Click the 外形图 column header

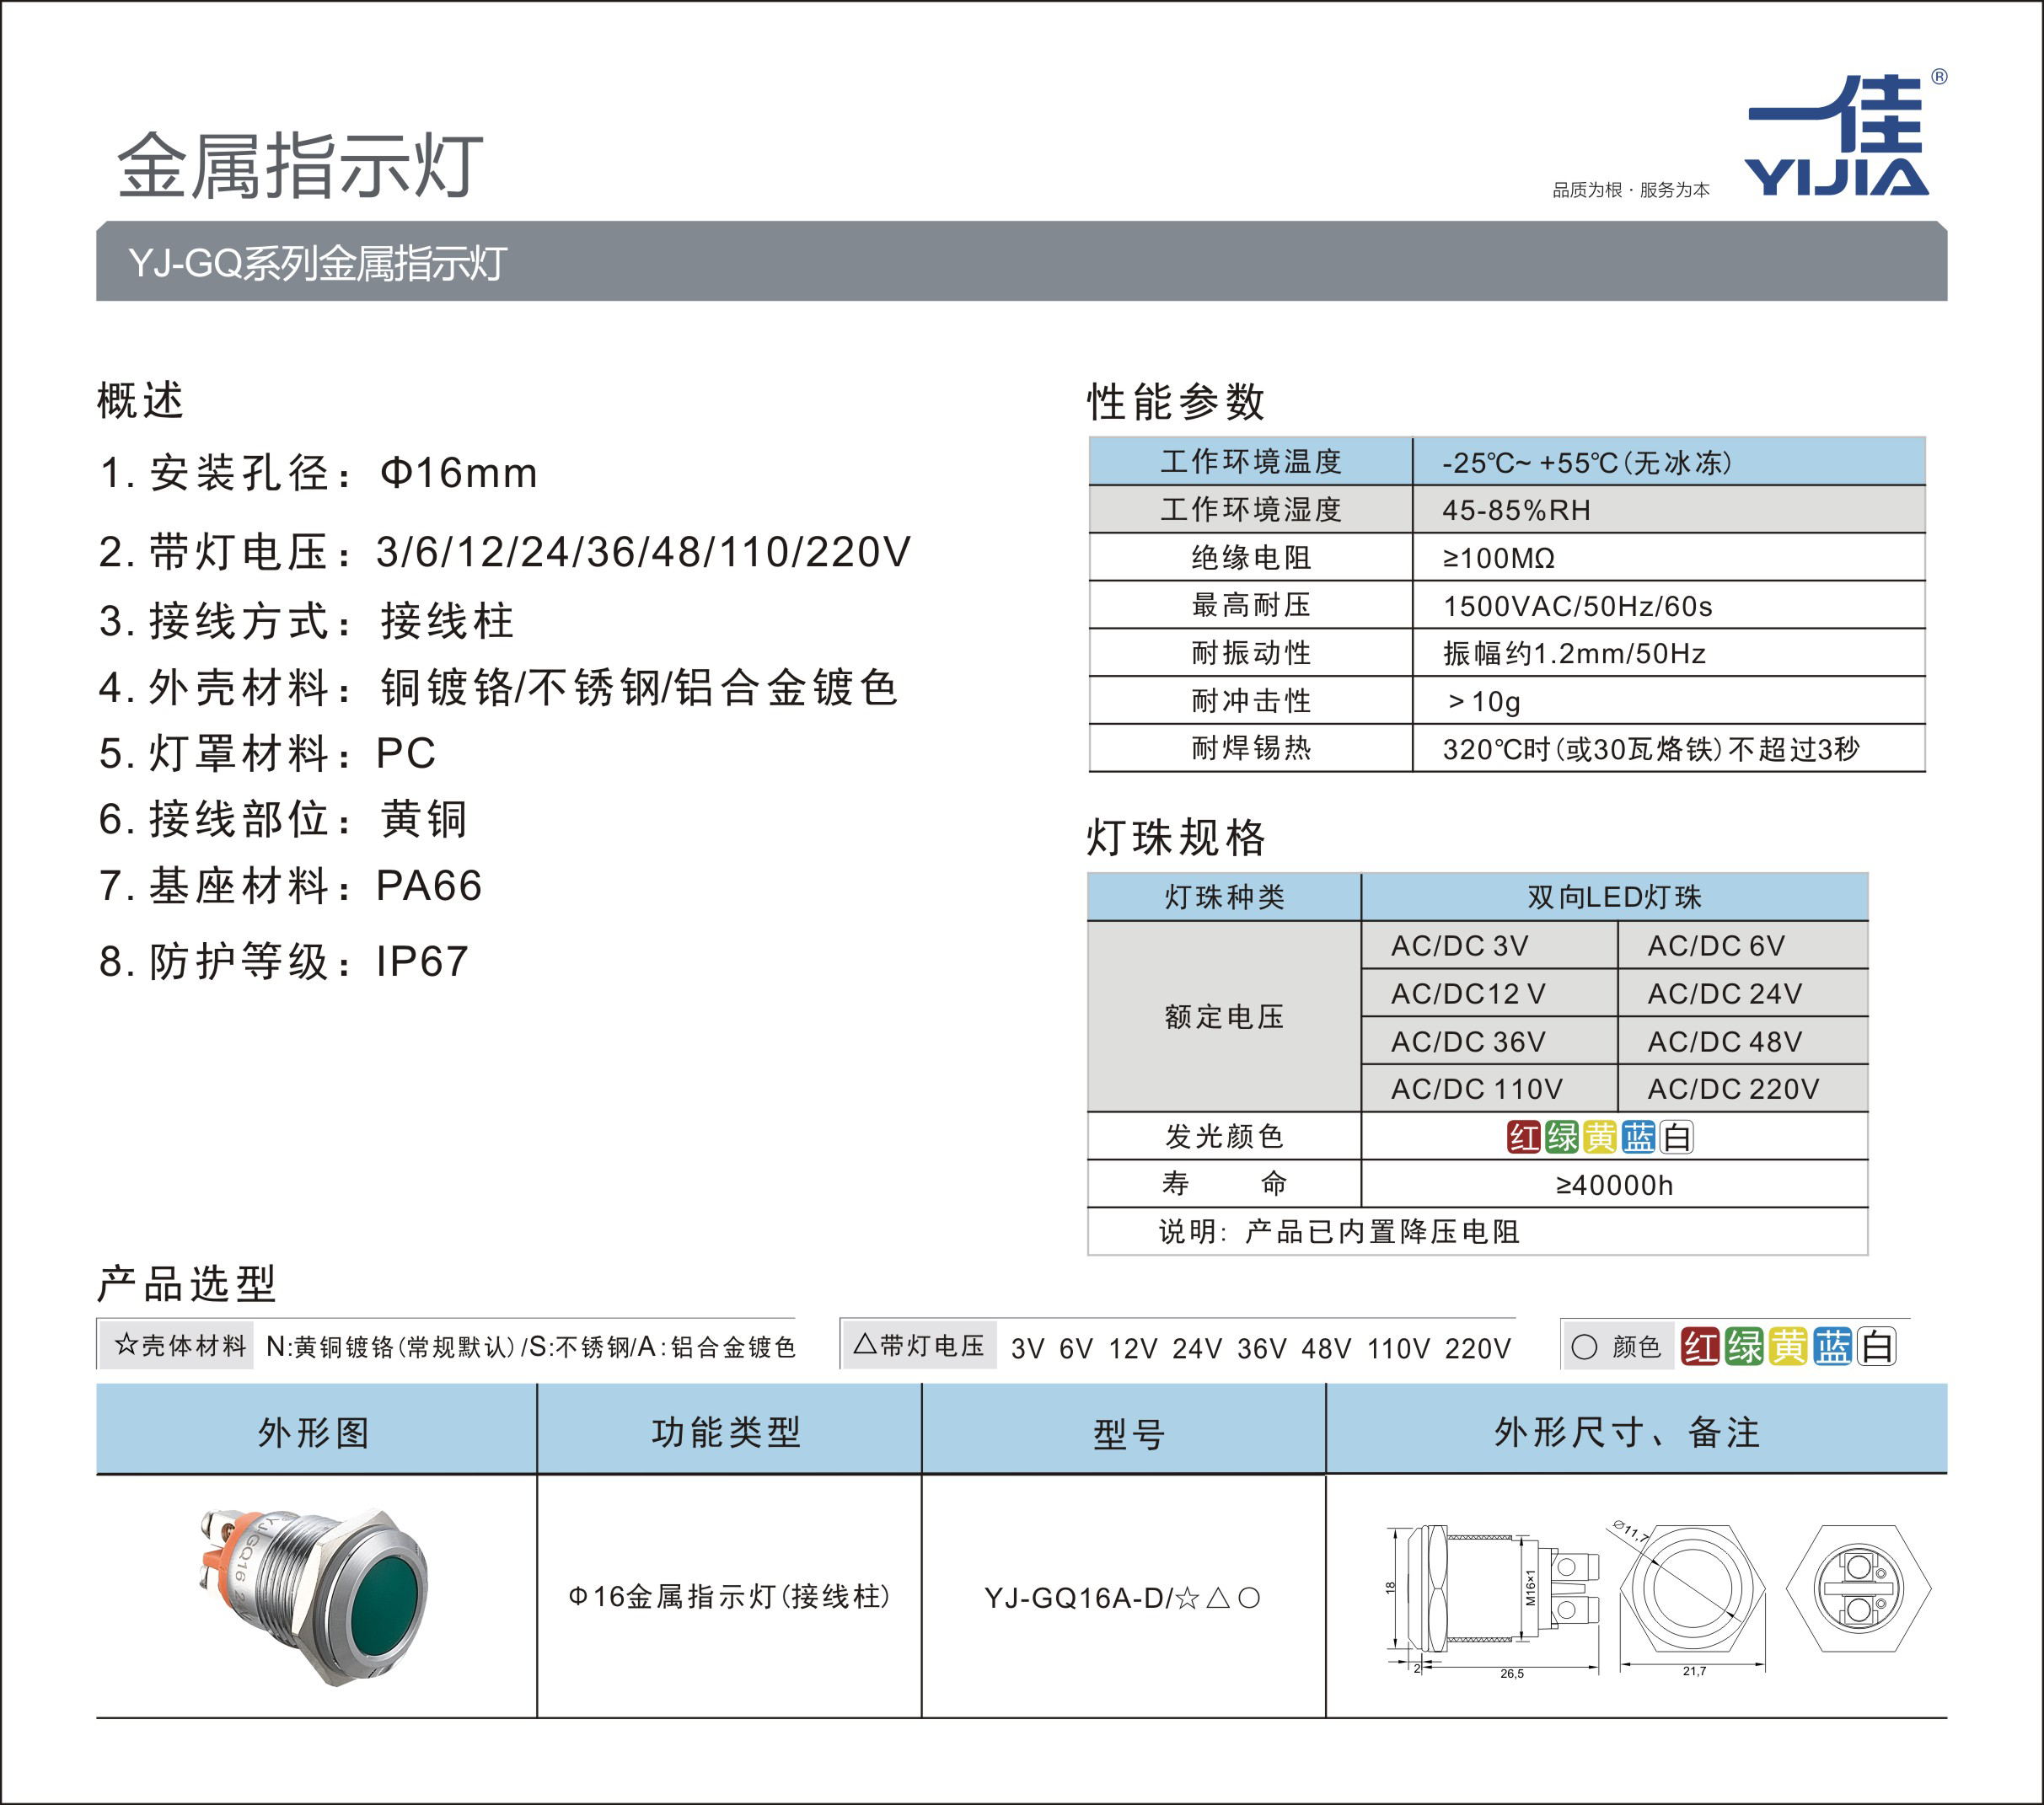point(316,1429)
